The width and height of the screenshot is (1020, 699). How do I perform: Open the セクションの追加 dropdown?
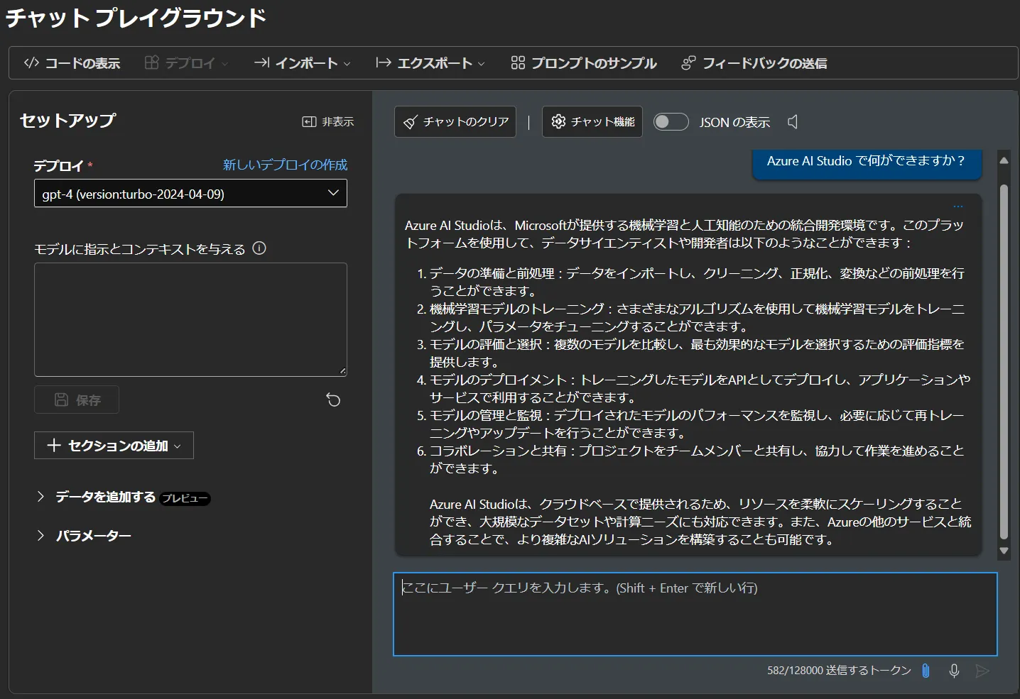tap(114, 446)
